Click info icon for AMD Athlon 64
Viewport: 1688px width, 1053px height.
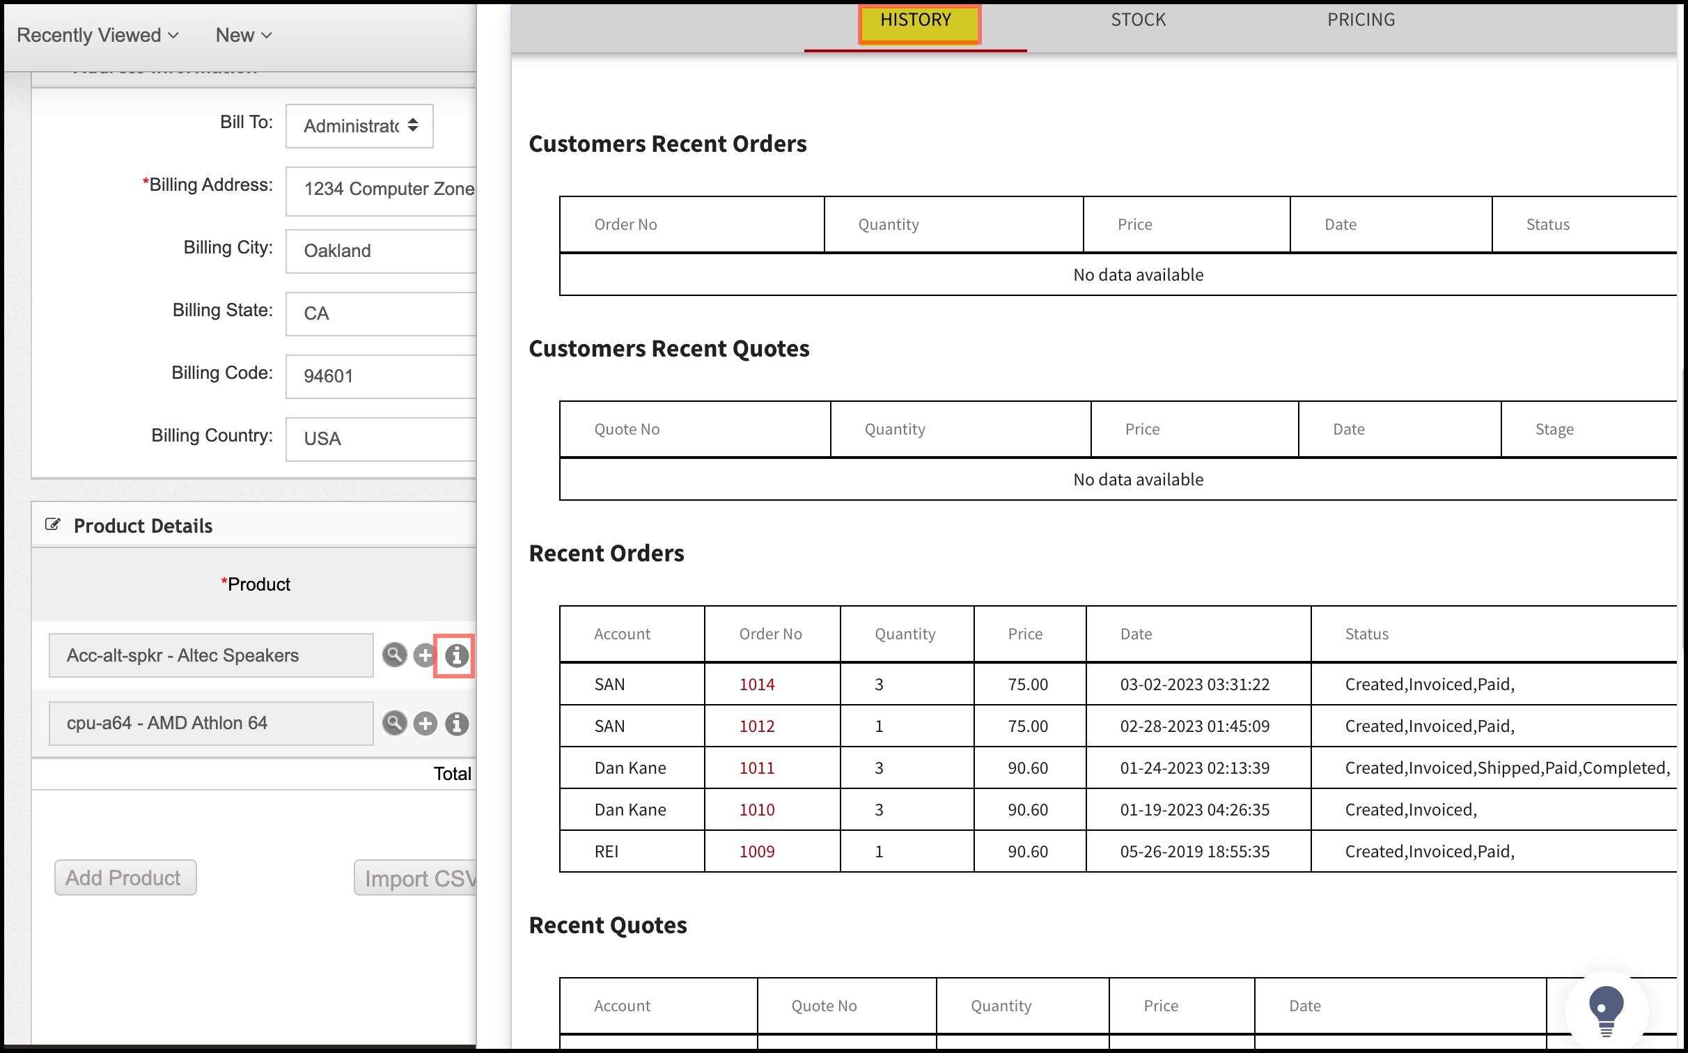tap(456, 724)
